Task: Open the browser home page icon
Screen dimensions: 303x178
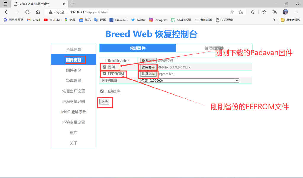Action: 38,12
